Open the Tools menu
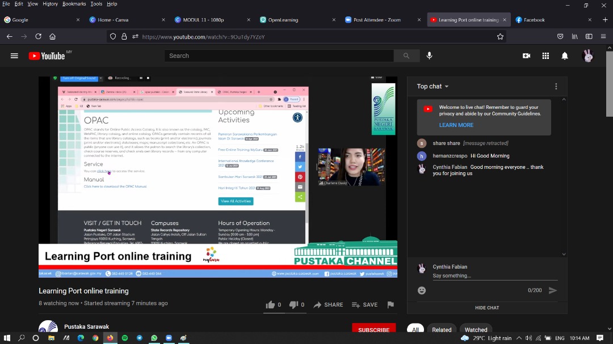The image size is (613, 344). [96, 4]
